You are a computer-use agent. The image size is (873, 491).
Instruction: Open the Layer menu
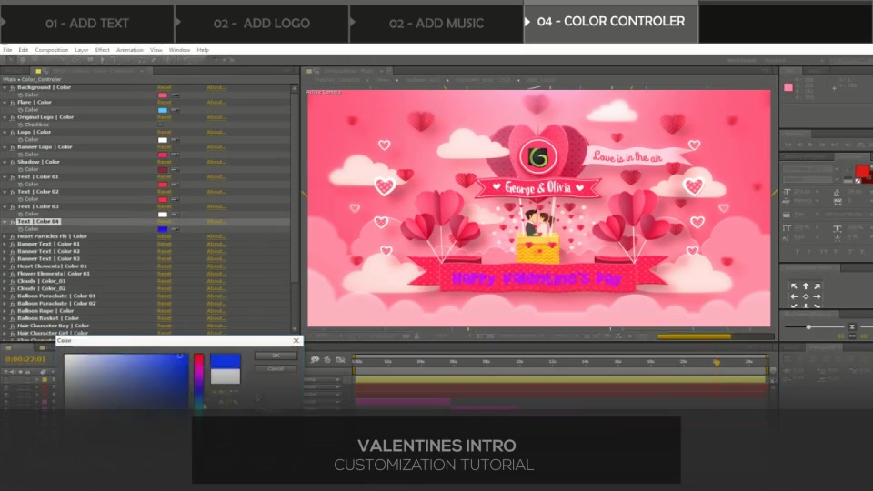[x=81, y=50]
